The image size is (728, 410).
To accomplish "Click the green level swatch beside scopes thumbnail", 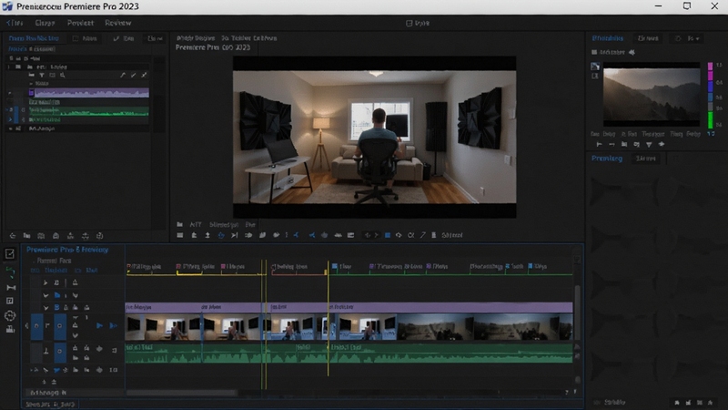I will pyautogui.click(x=710, y=120).
